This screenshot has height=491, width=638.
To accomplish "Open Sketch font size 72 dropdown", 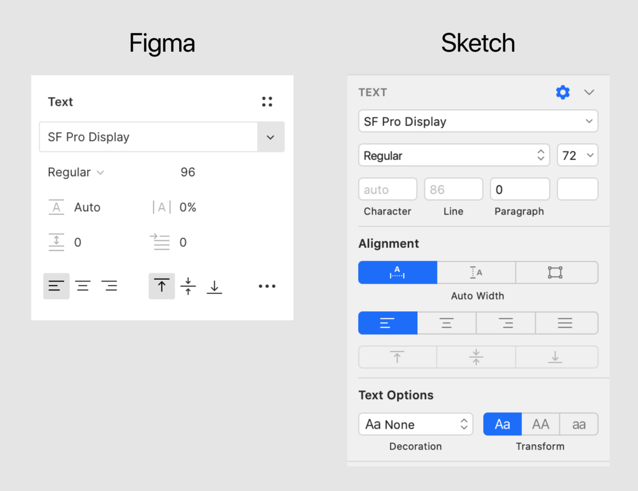I will tap(577, 155).
